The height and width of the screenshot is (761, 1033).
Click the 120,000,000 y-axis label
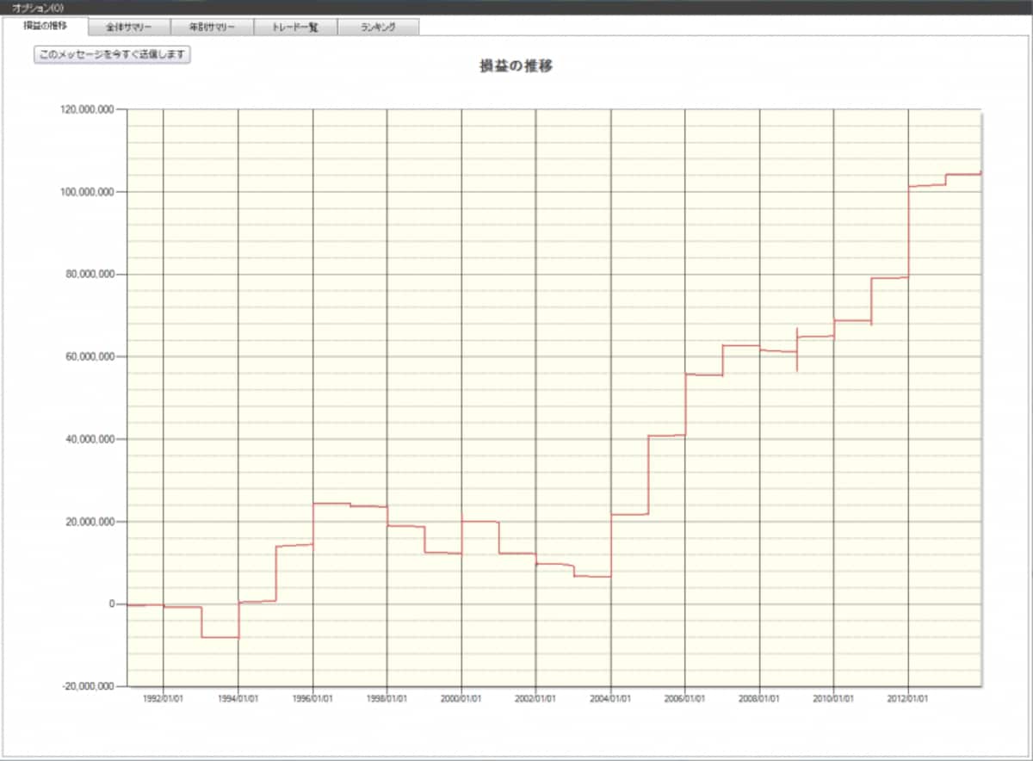coord(87,109)
